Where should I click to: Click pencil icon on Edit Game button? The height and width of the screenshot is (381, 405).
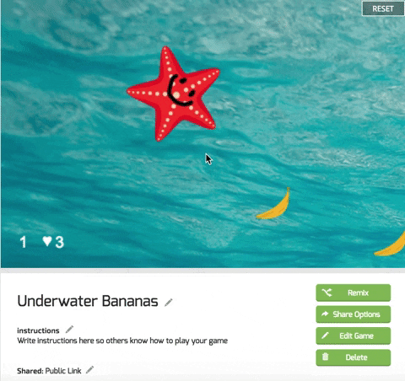coord(325,335)
